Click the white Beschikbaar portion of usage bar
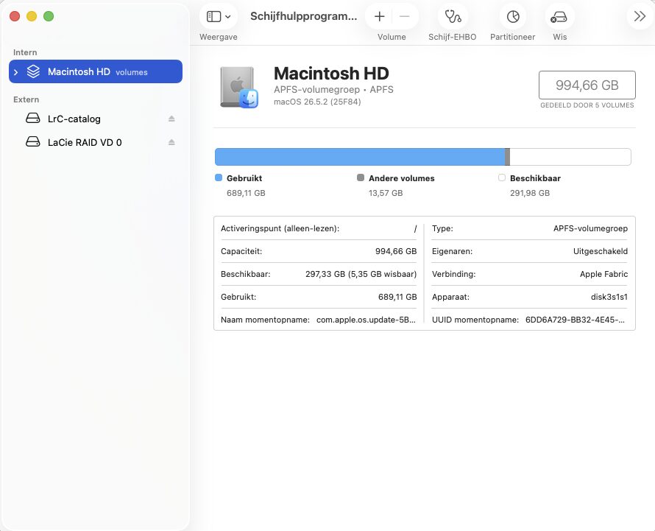 pyautogui.click(x=570, y=157)
